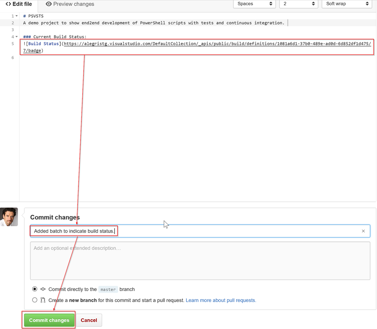The width and height of the screenshot is (377, 329).
Task: Collapse the fold arrow on line 4
Action: [x=17, y=37]
